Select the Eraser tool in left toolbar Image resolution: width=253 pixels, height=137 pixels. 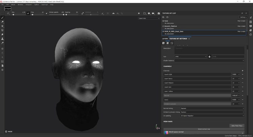[2, 22]
